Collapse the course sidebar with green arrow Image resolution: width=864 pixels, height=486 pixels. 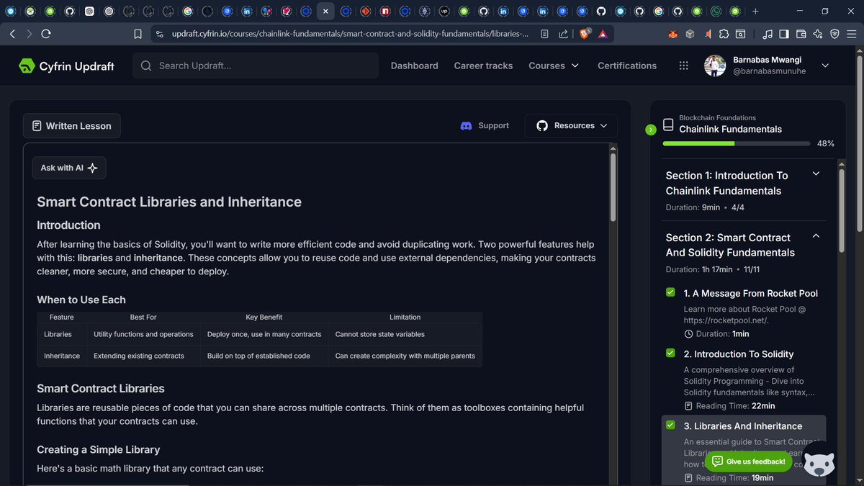651,130
